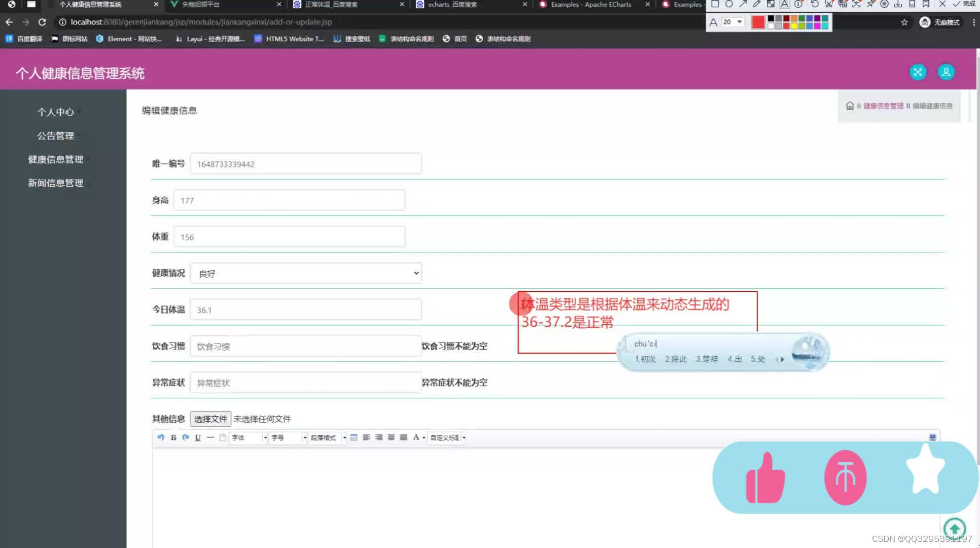Cancel screenshot with the X icon
This screenshot has height=548, width=980.
tap(942, 4)
